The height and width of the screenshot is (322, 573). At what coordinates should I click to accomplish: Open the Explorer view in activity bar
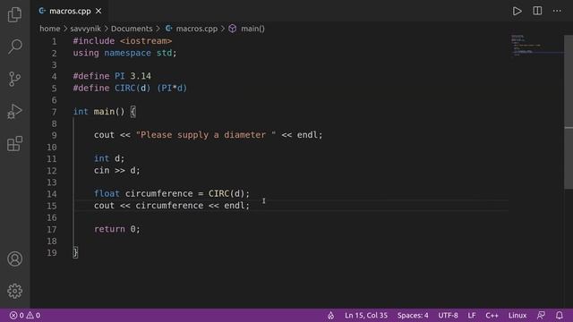coord(14,14)
